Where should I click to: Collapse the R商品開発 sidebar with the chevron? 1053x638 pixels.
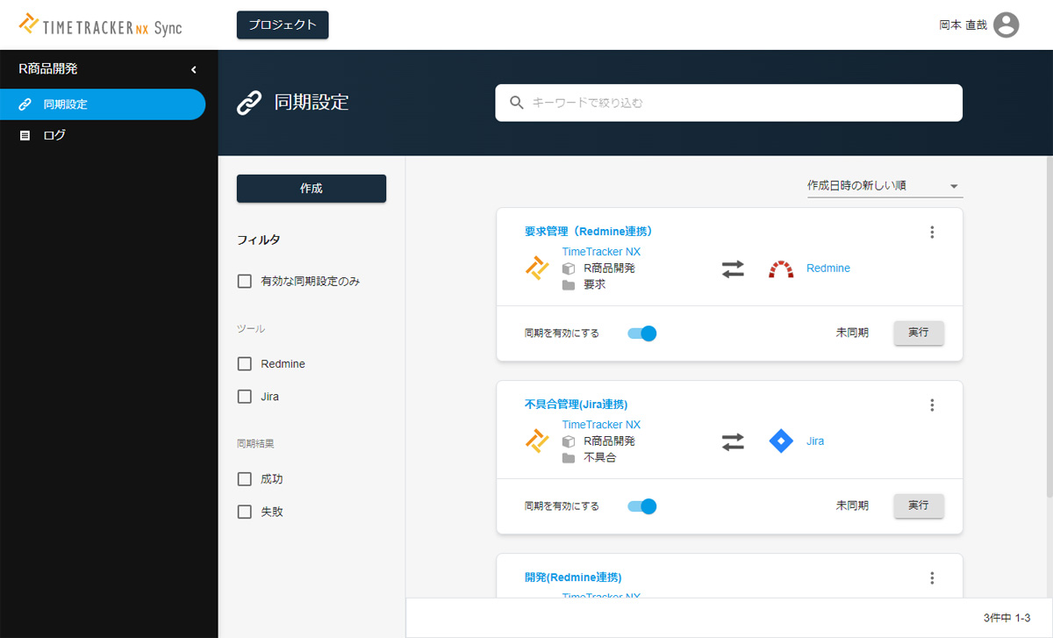194,68
